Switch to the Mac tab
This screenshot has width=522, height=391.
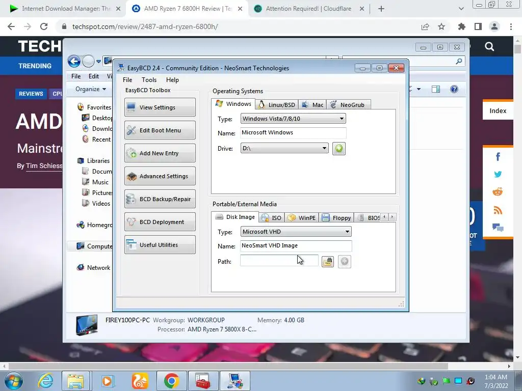[x=312, y=105]
